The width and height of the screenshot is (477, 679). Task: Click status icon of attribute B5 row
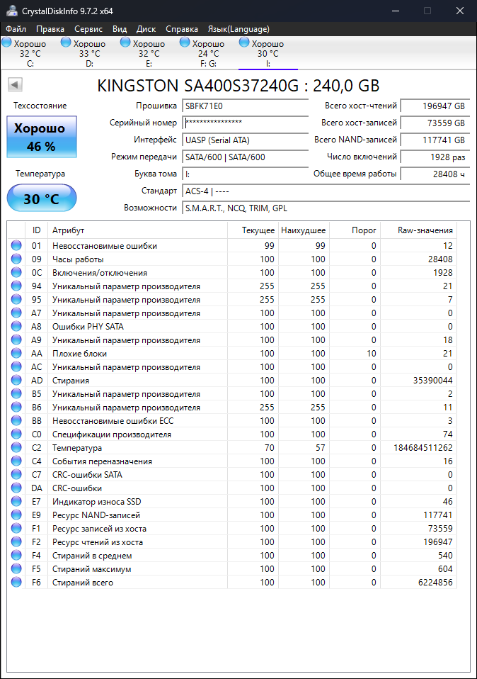click(16, 393)
